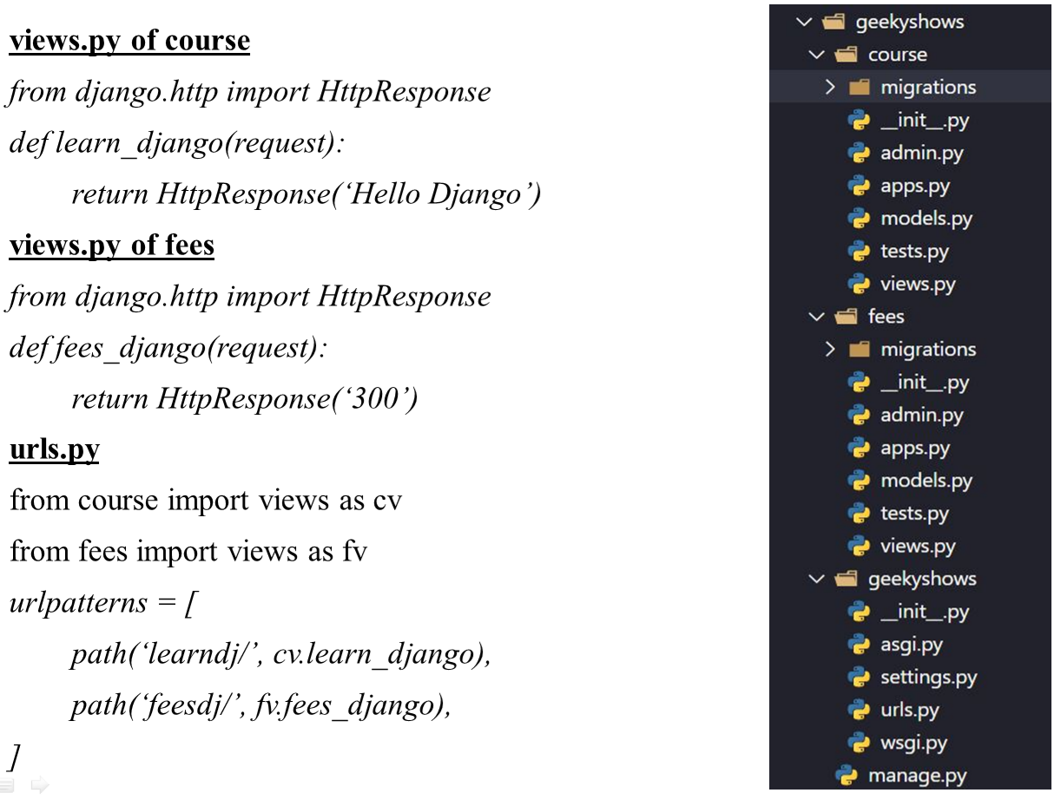1061x806 pixels.
Task: Click the Python icon next to settings.py
Action: (858, 677)
